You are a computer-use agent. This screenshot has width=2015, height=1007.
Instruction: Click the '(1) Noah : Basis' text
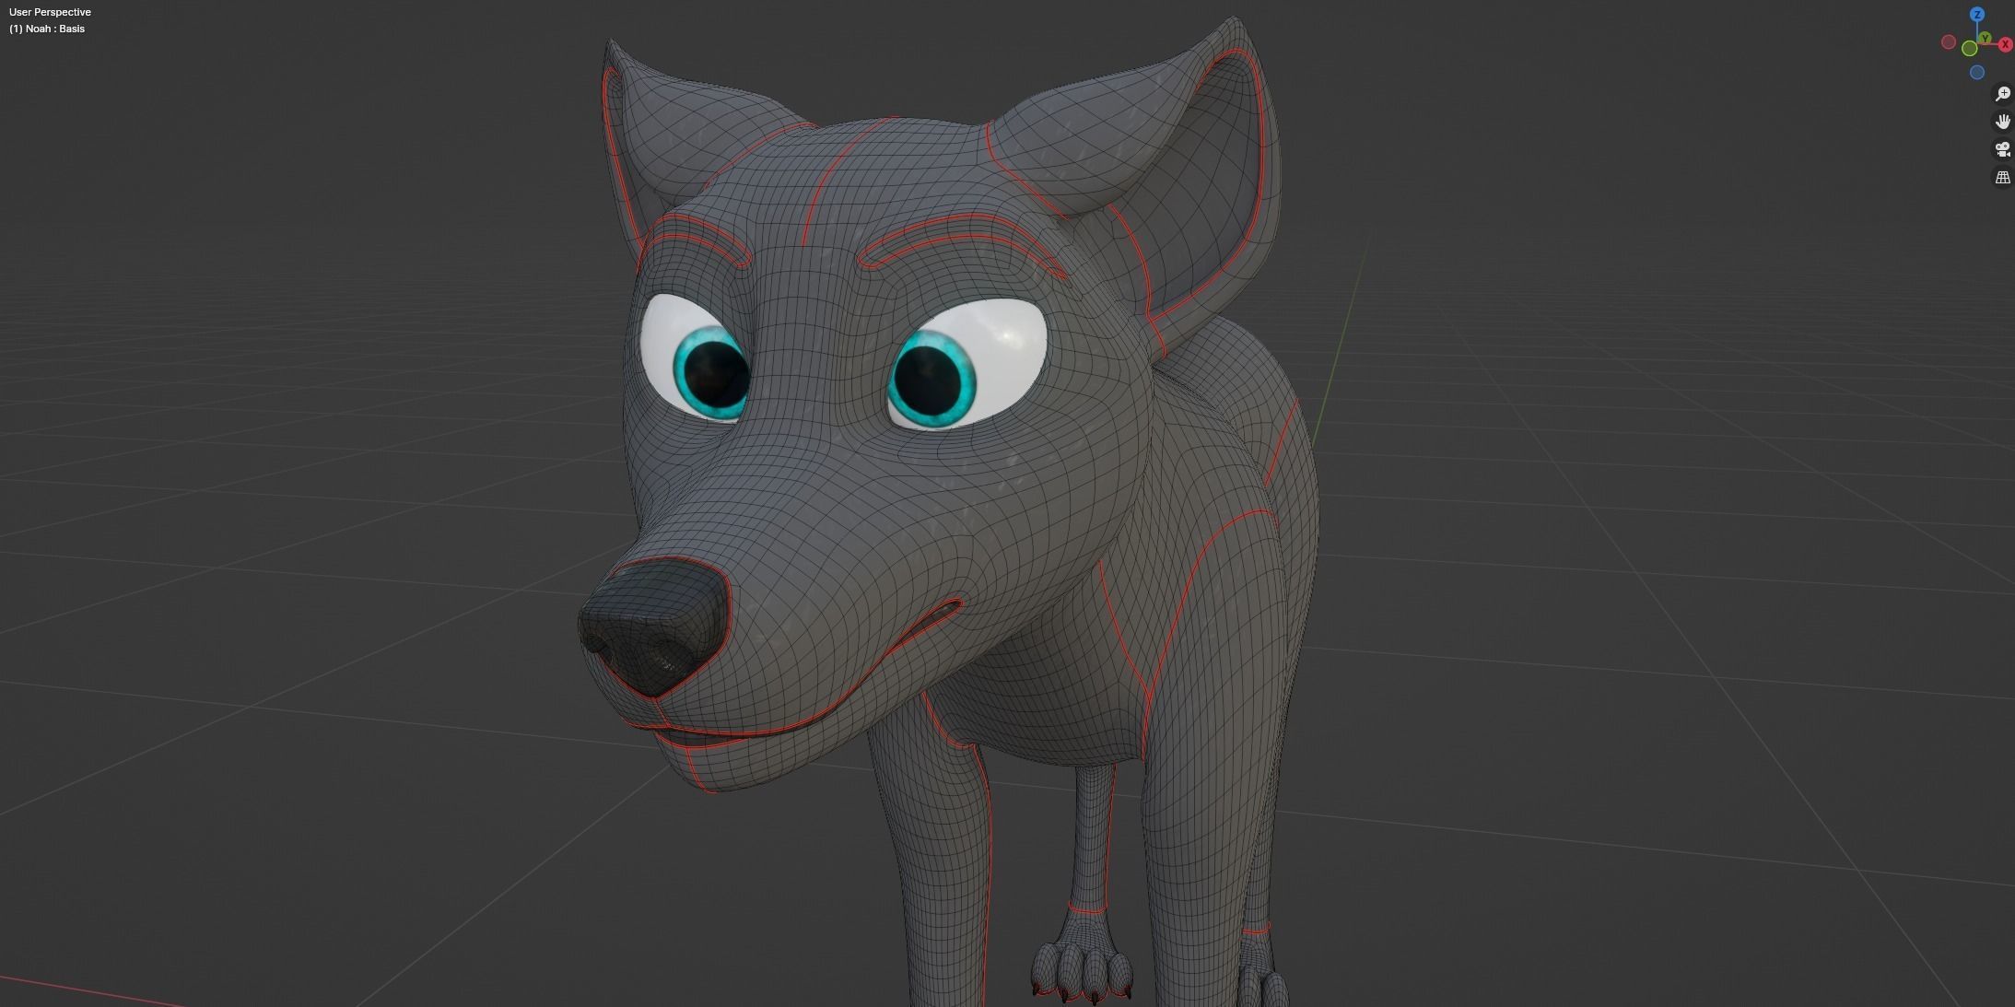click(x=47, y=29)
